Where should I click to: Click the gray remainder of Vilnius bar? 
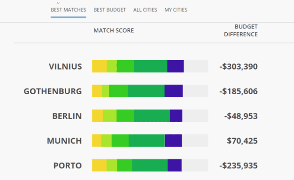point(196,67)
